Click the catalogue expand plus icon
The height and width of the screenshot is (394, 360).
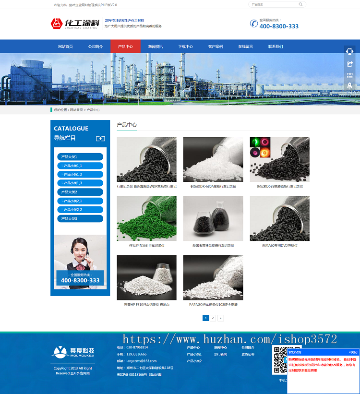(100, 139)
